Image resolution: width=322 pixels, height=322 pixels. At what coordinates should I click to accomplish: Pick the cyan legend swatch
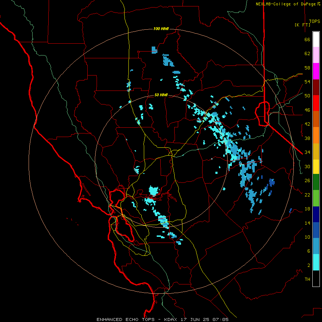click(316, 262)
